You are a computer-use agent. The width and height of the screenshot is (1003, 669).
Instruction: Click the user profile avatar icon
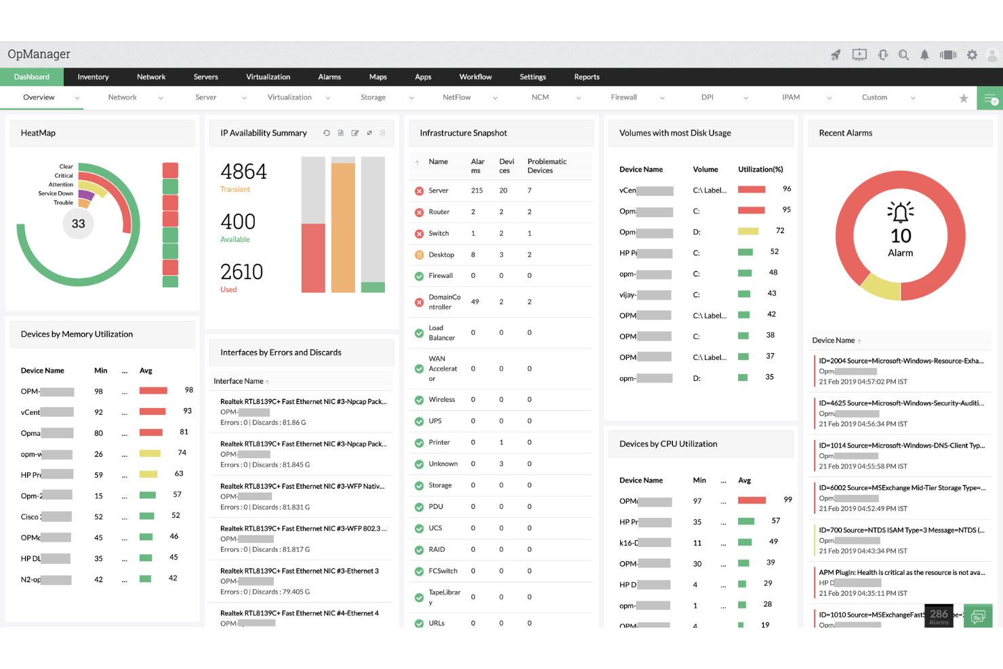click(993, 54)
